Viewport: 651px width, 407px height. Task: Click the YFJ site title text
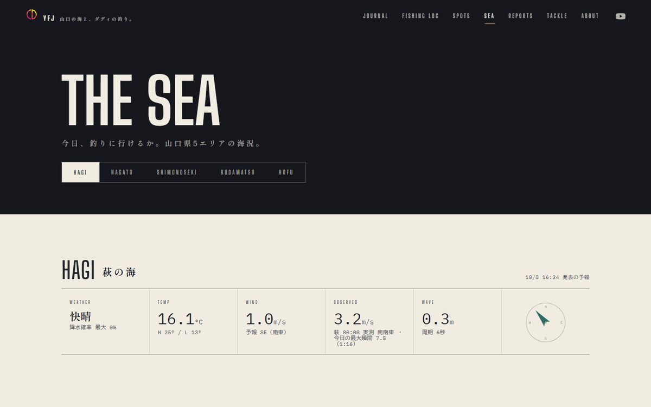click(49, 18)
